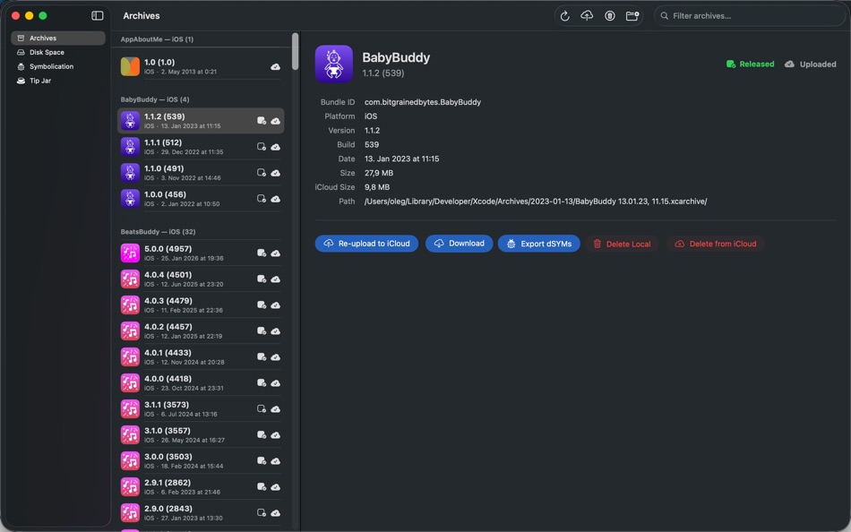Click the cloud icon on the 1.1.0 (491) row
The height and width of the screenshot is (532, 851).
(x=276, y=173)
